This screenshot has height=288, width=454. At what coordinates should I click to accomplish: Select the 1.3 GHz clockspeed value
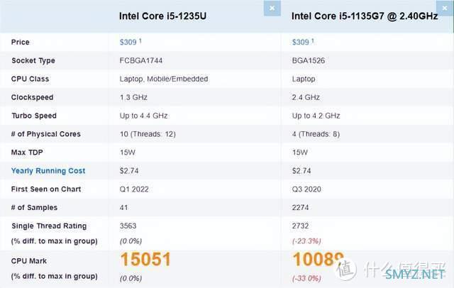133,97
